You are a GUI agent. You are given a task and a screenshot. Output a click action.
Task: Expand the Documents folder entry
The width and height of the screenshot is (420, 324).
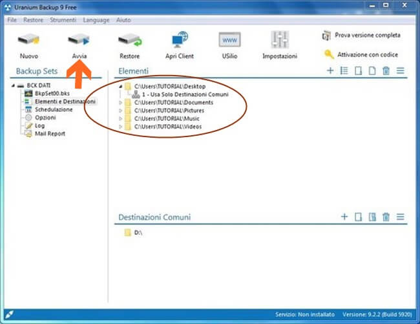pyautogui.click(x=121, y=103)
